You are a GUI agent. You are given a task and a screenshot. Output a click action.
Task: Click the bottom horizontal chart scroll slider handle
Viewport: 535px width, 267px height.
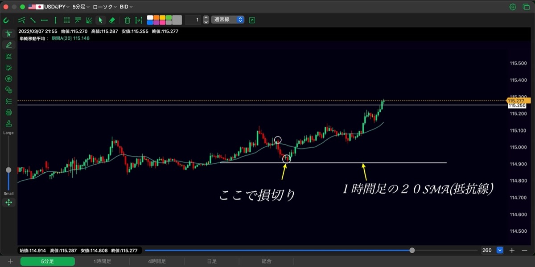point(412,250)
